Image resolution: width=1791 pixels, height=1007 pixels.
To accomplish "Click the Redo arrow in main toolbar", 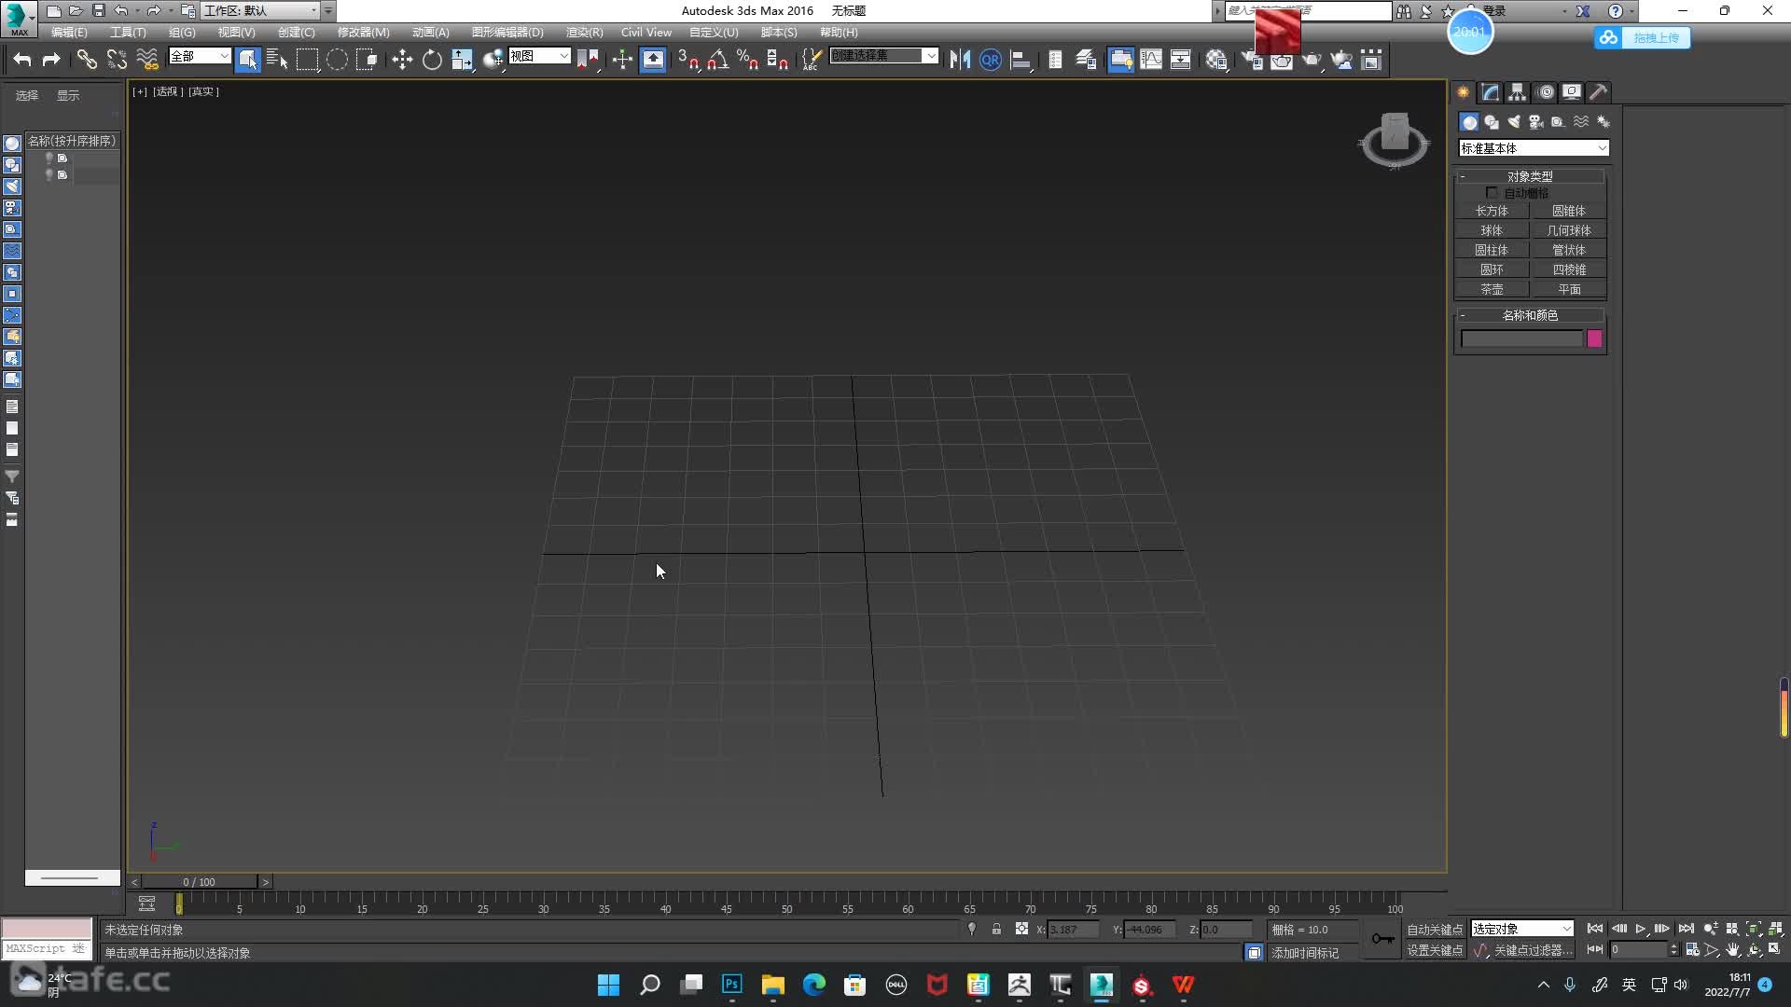I will [51, 60].
